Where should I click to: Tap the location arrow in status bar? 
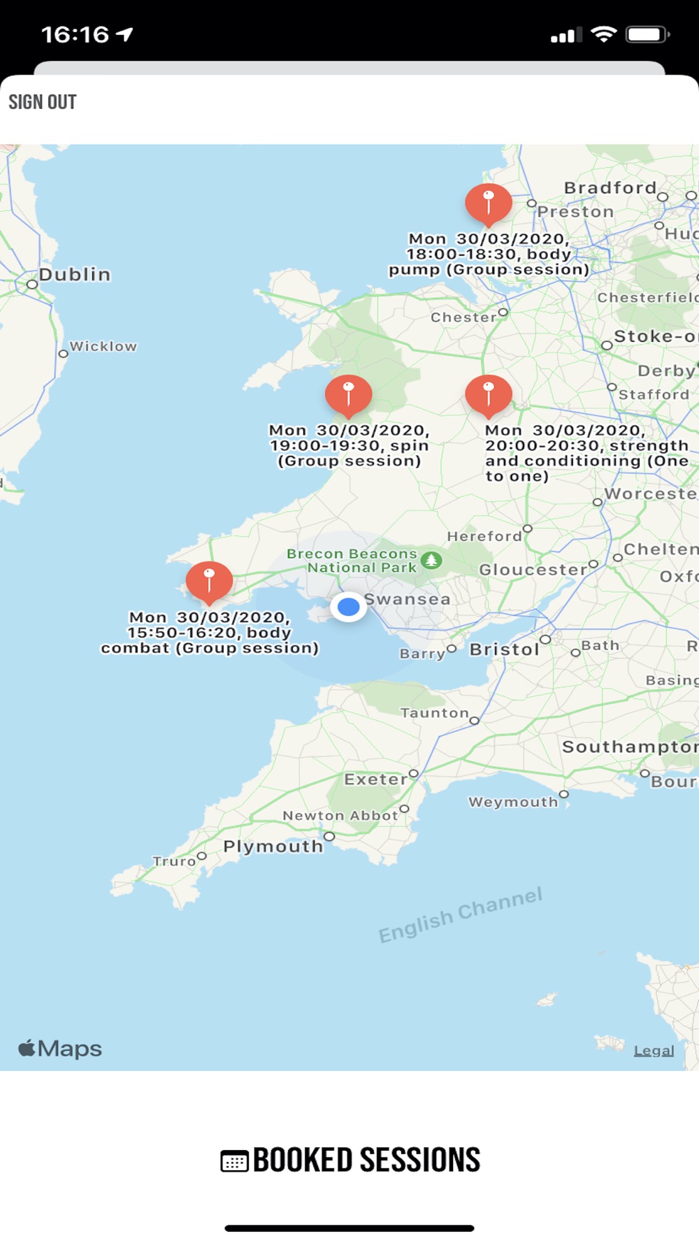click(x=124, y=34)
